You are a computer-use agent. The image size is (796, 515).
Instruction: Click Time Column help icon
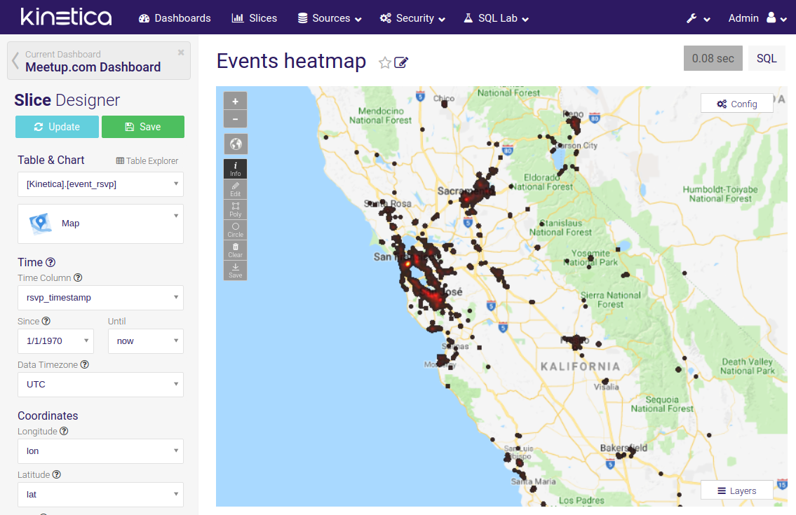78,277
